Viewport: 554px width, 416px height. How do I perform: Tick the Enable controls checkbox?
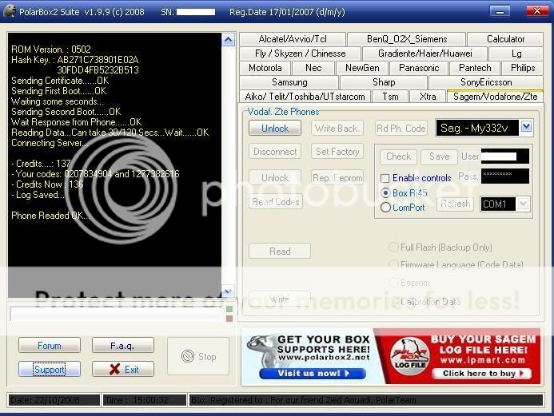pos(385,178)
